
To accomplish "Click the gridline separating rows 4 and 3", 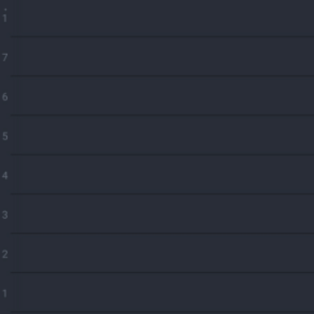I will click(x=162, y=194).
